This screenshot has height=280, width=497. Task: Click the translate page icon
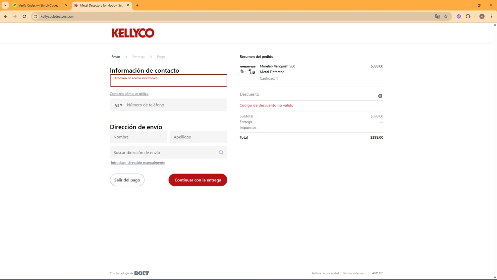(437, 16)
